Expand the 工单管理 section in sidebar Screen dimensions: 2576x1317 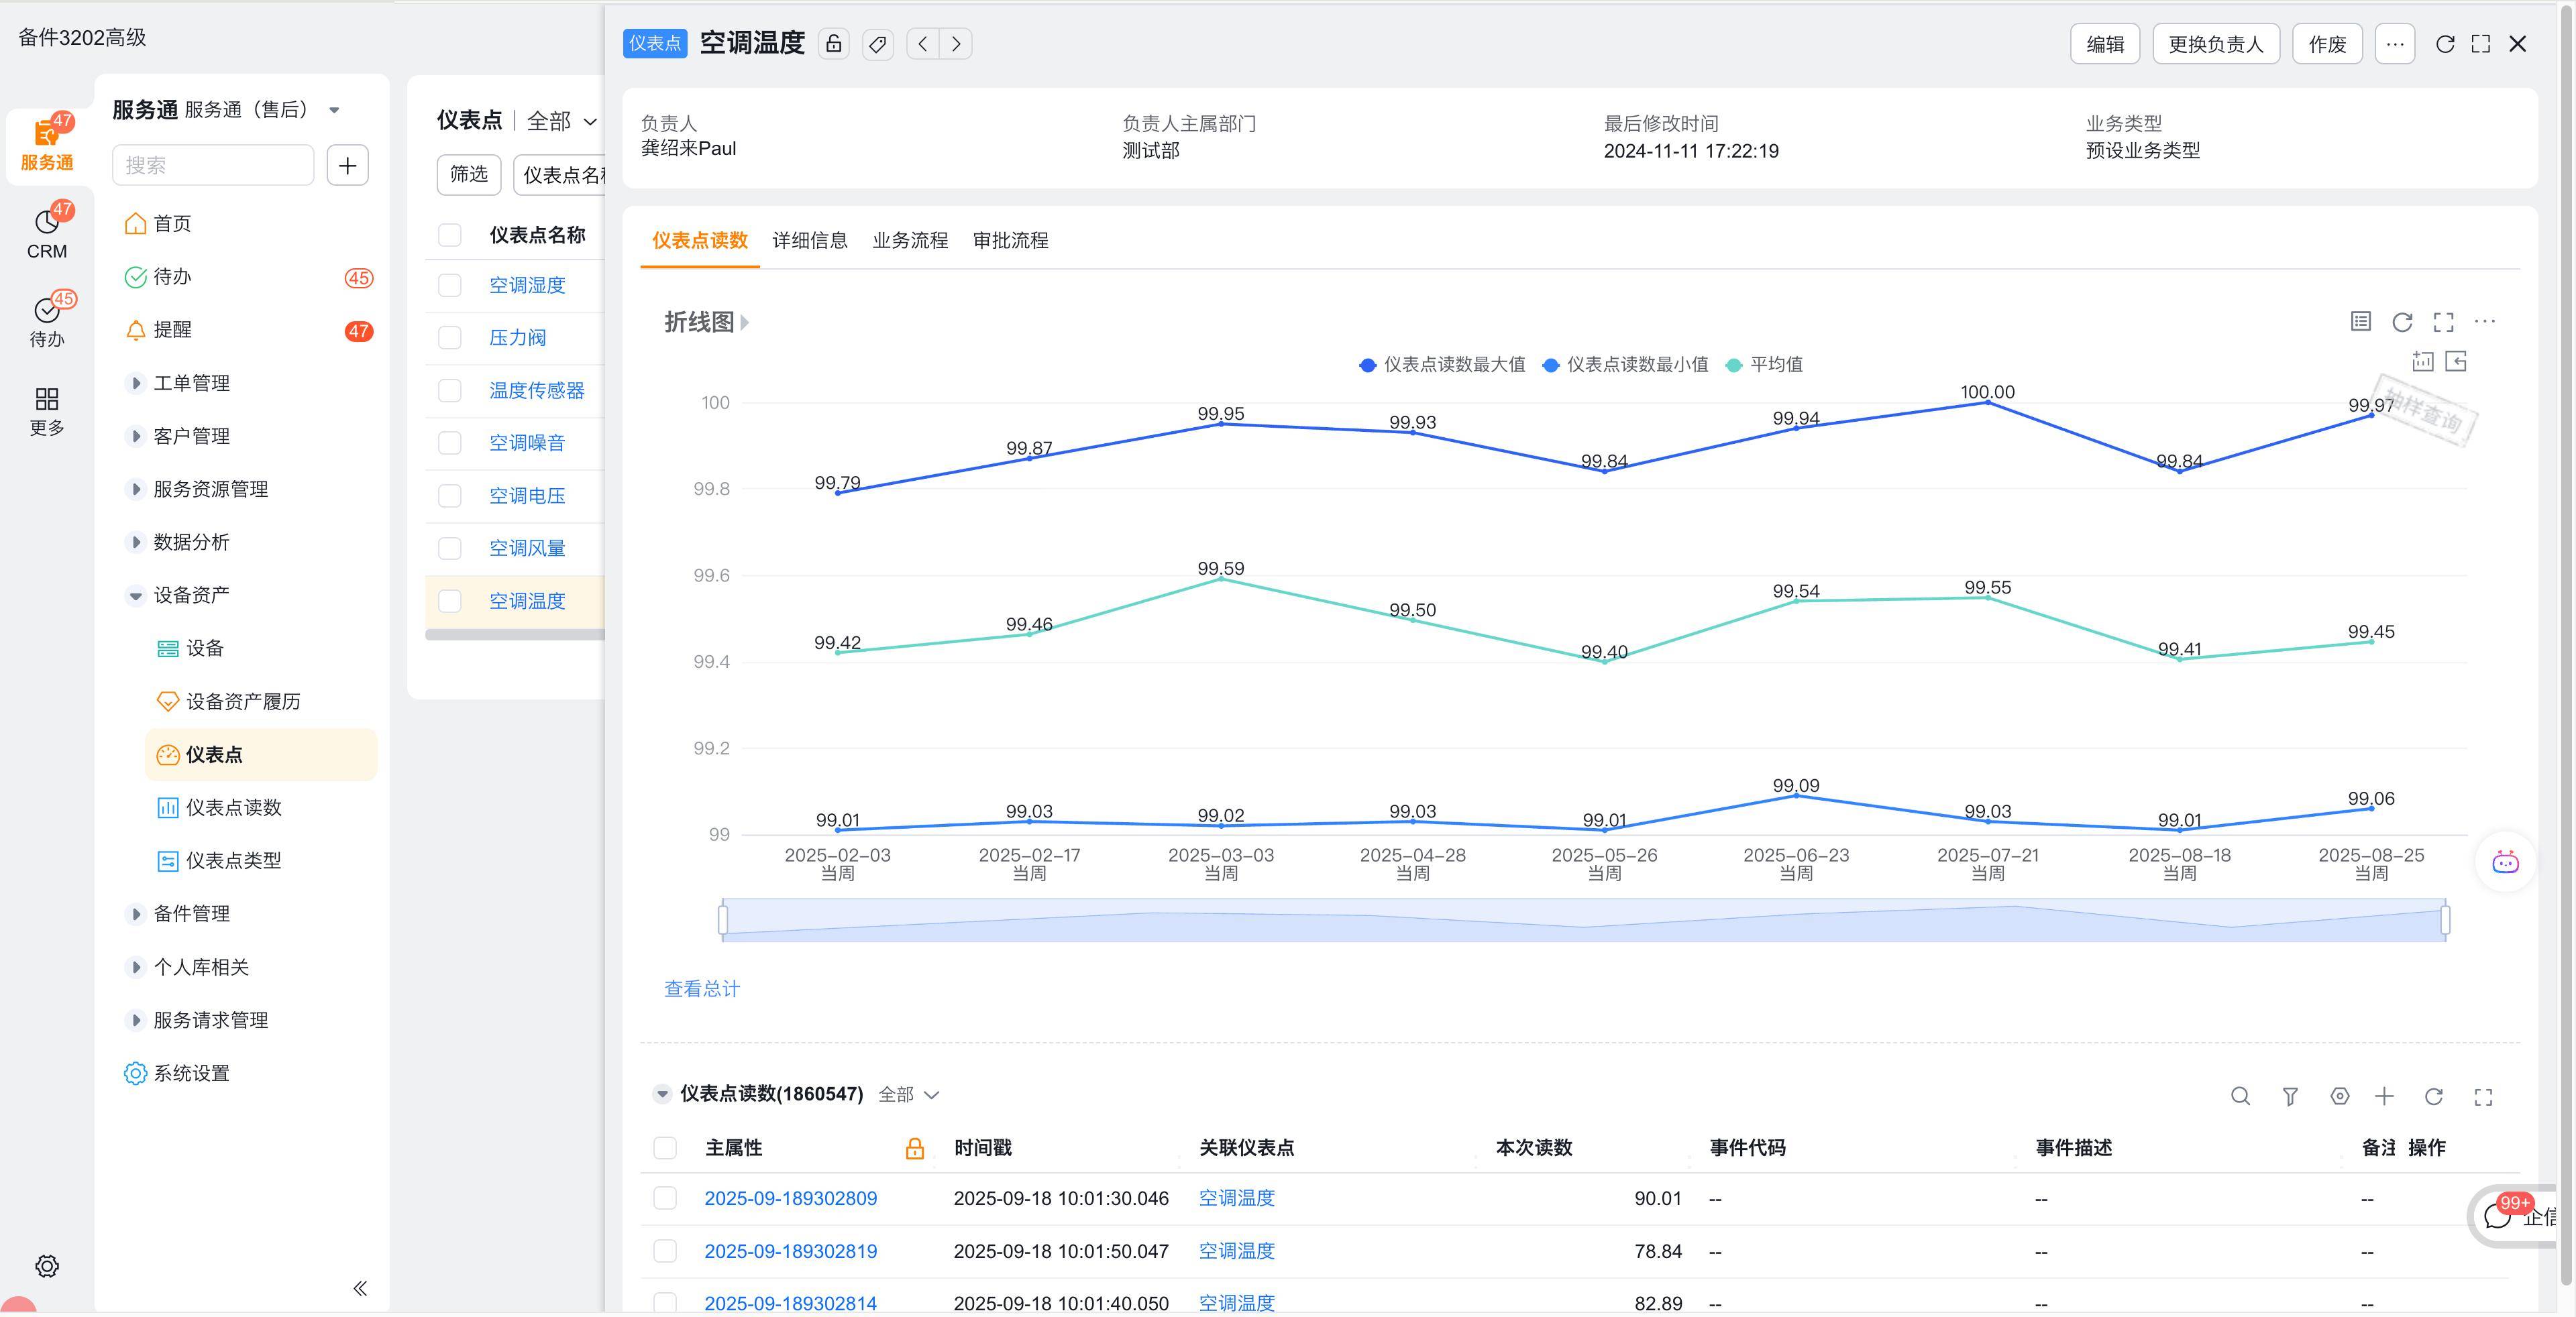(136, 382)
